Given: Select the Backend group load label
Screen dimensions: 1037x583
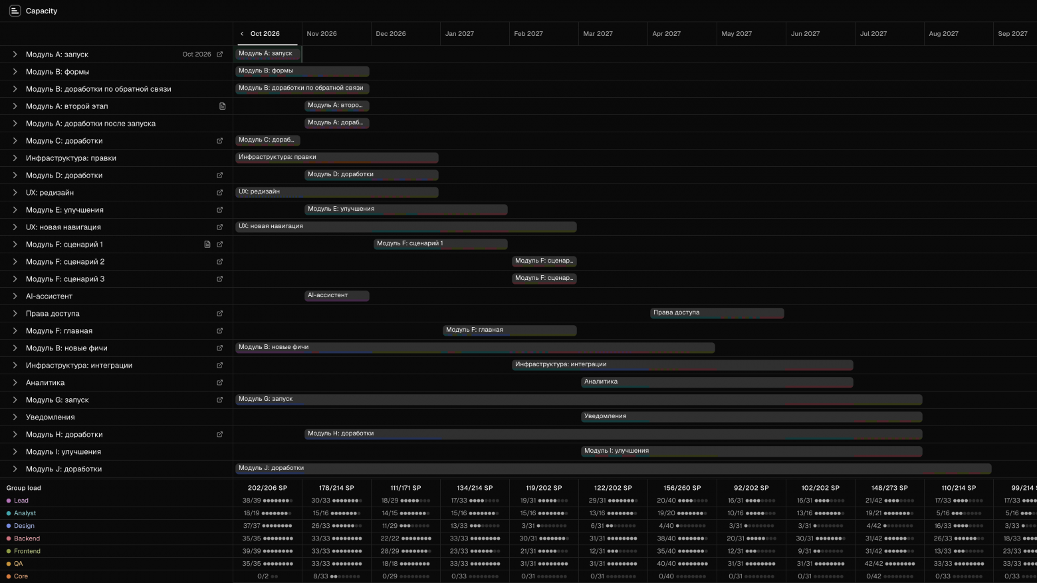Looking at the screenshot, I should click(x=27, y=538).
